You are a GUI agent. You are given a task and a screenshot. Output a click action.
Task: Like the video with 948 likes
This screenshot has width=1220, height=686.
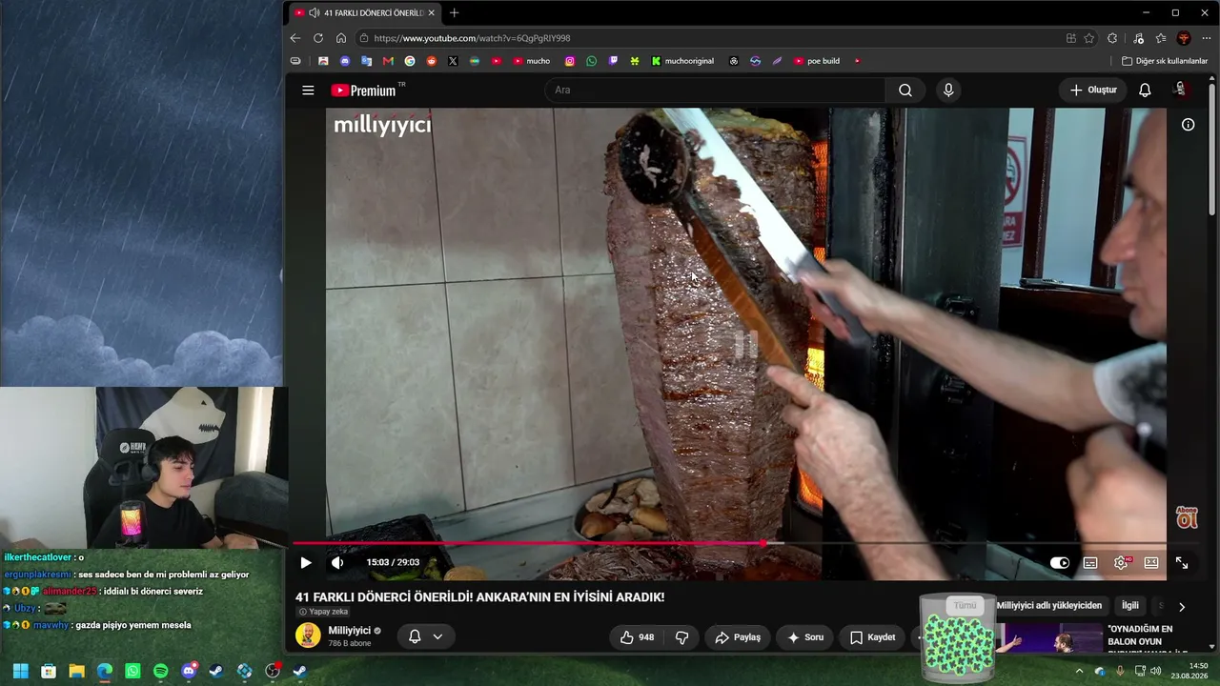pyautogui.click(x=637, y=637)
